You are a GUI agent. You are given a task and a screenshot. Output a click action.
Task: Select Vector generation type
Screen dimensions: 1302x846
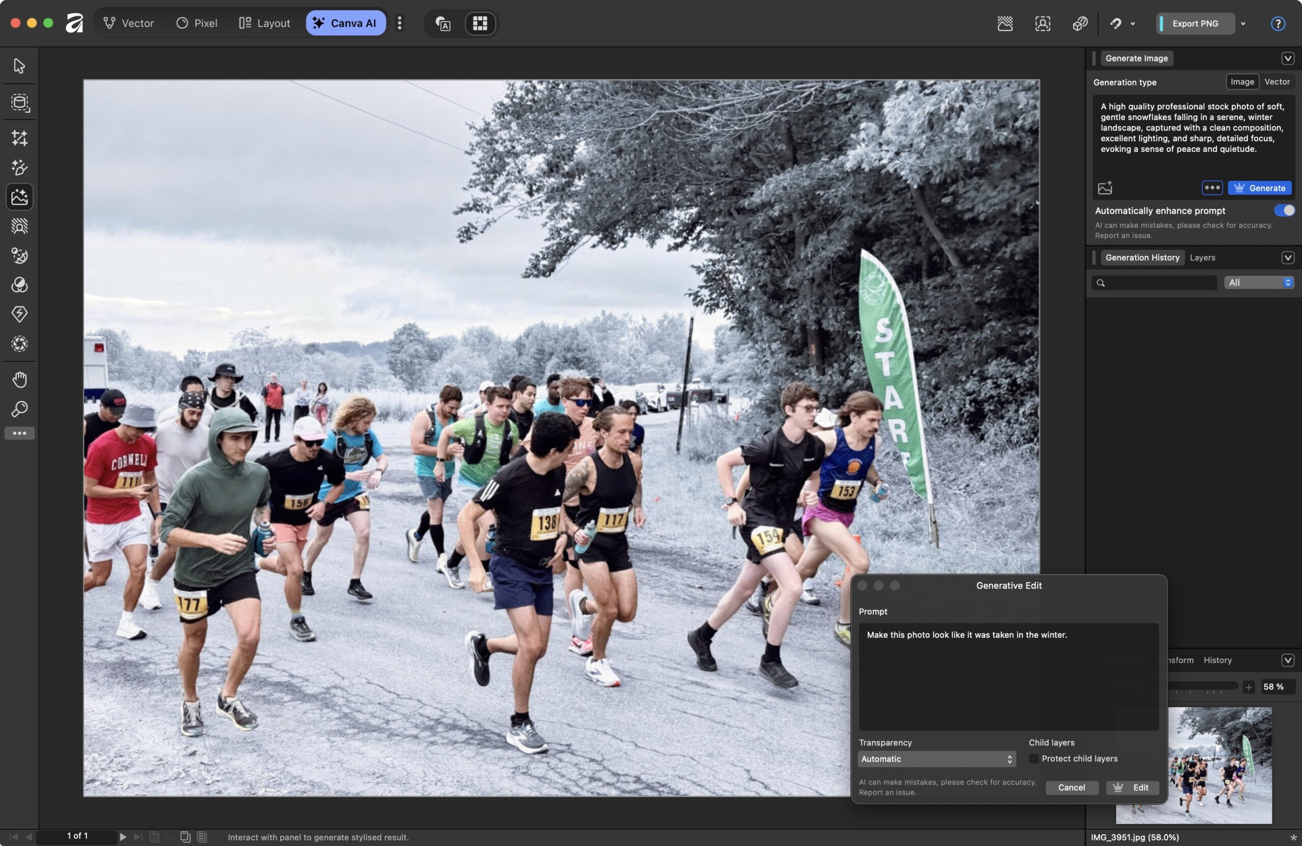(x=1277, y=81)
